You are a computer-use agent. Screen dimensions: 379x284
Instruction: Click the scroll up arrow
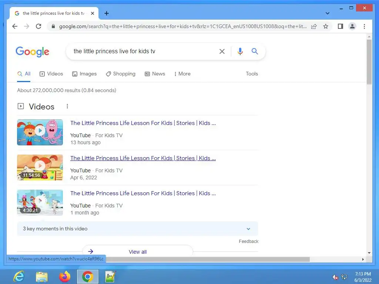pos(369,37)
